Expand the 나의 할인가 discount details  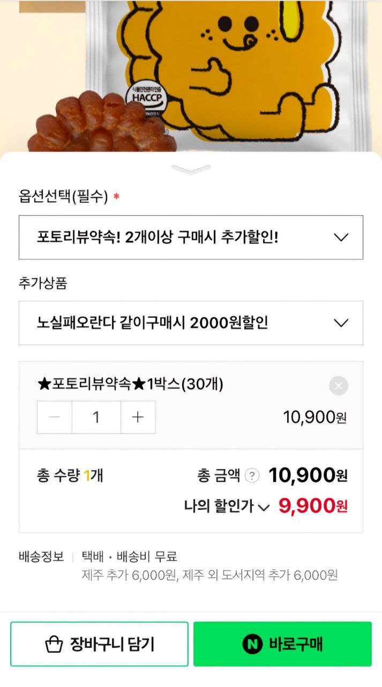tap(264, 507)
